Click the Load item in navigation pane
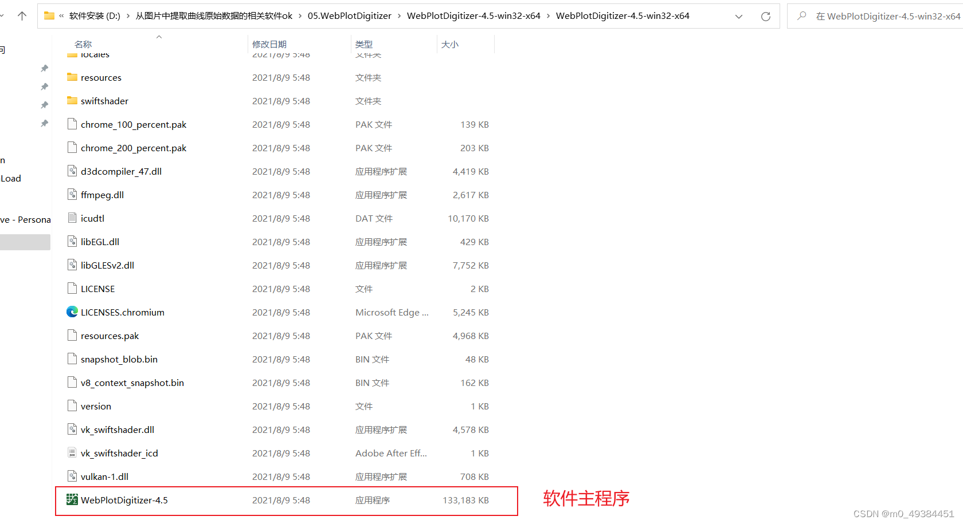This screenshot has height=524, width=963. 11,179
